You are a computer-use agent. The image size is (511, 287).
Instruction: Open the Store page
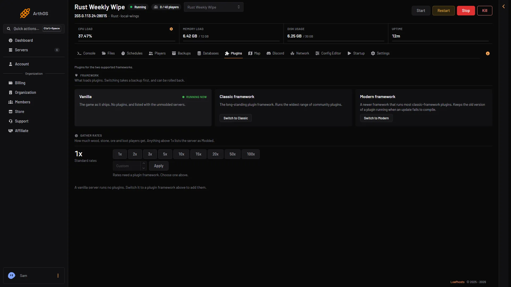34,112
